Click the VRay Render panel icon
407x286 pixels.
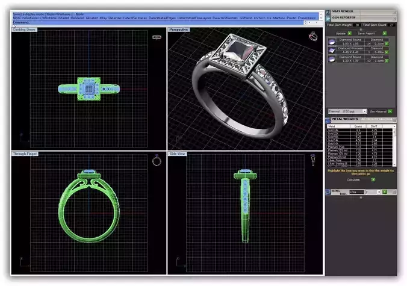[328, 12]
